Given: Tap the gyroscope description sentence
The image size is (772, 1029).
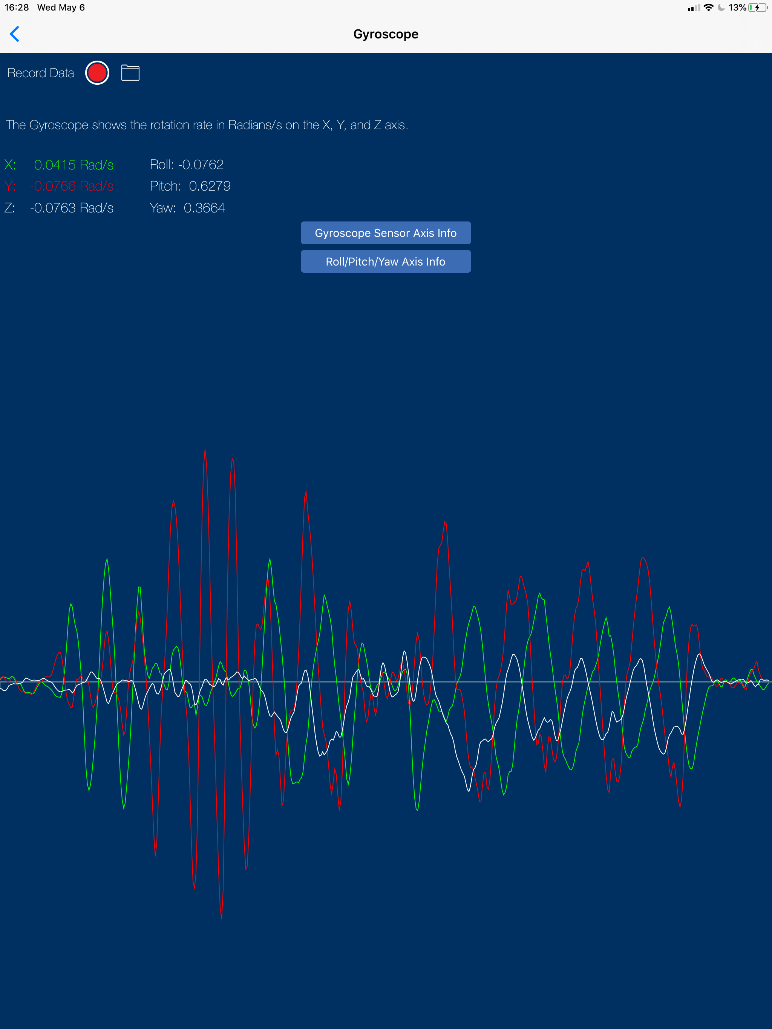Looking at the screenshot, I should click(x=207, y=125).
